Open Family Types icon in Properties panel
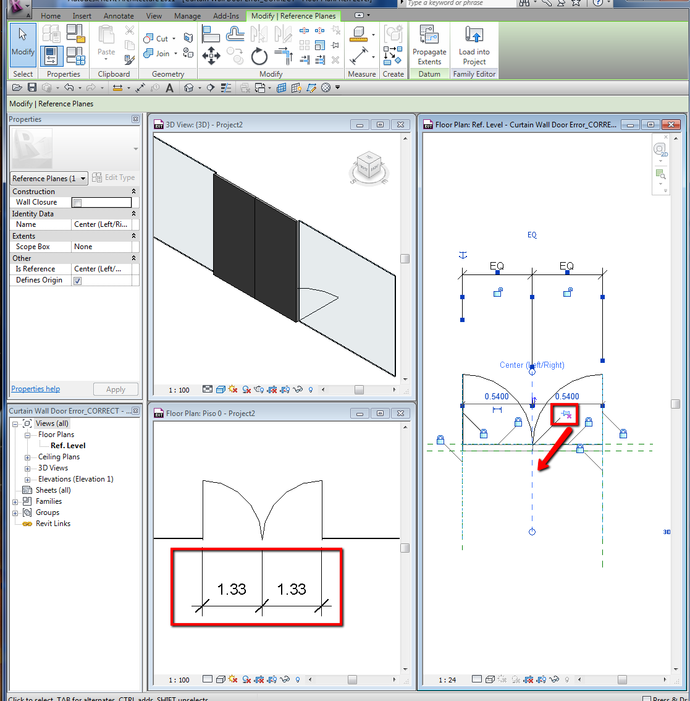This screenshot has width=690, height=701. click(x=75, y=56)
